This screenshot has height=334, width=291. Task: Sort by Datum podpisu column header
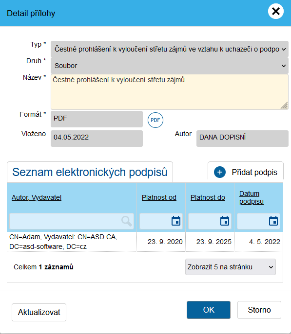[252, 197]
